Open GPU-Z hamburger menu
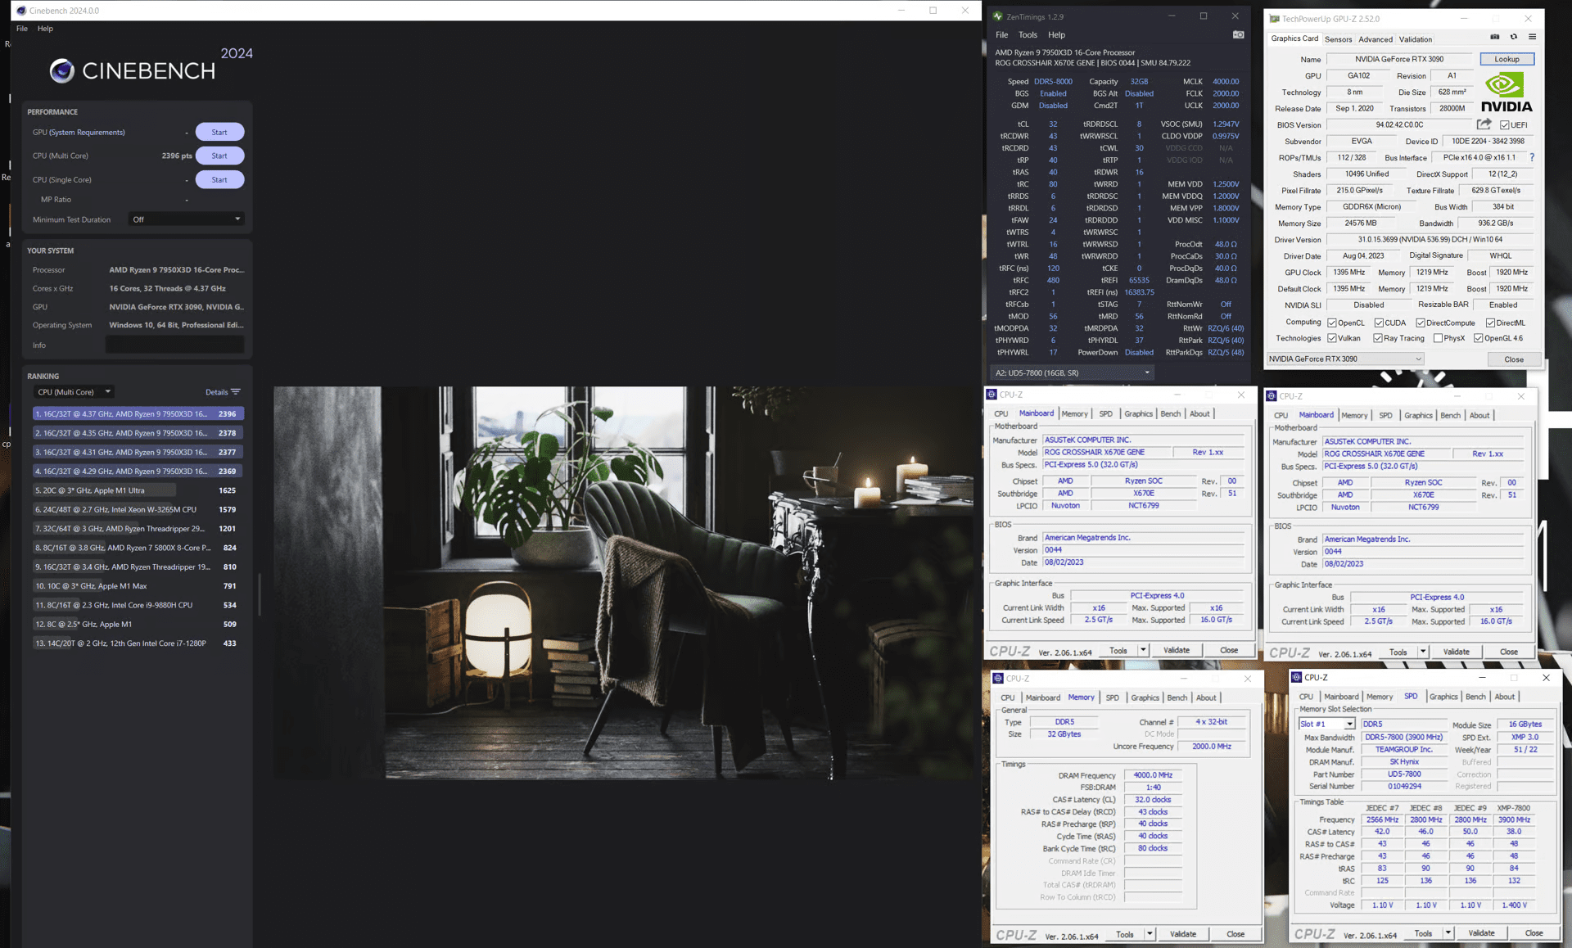Screen dimensions: 1572x948 1532,37
